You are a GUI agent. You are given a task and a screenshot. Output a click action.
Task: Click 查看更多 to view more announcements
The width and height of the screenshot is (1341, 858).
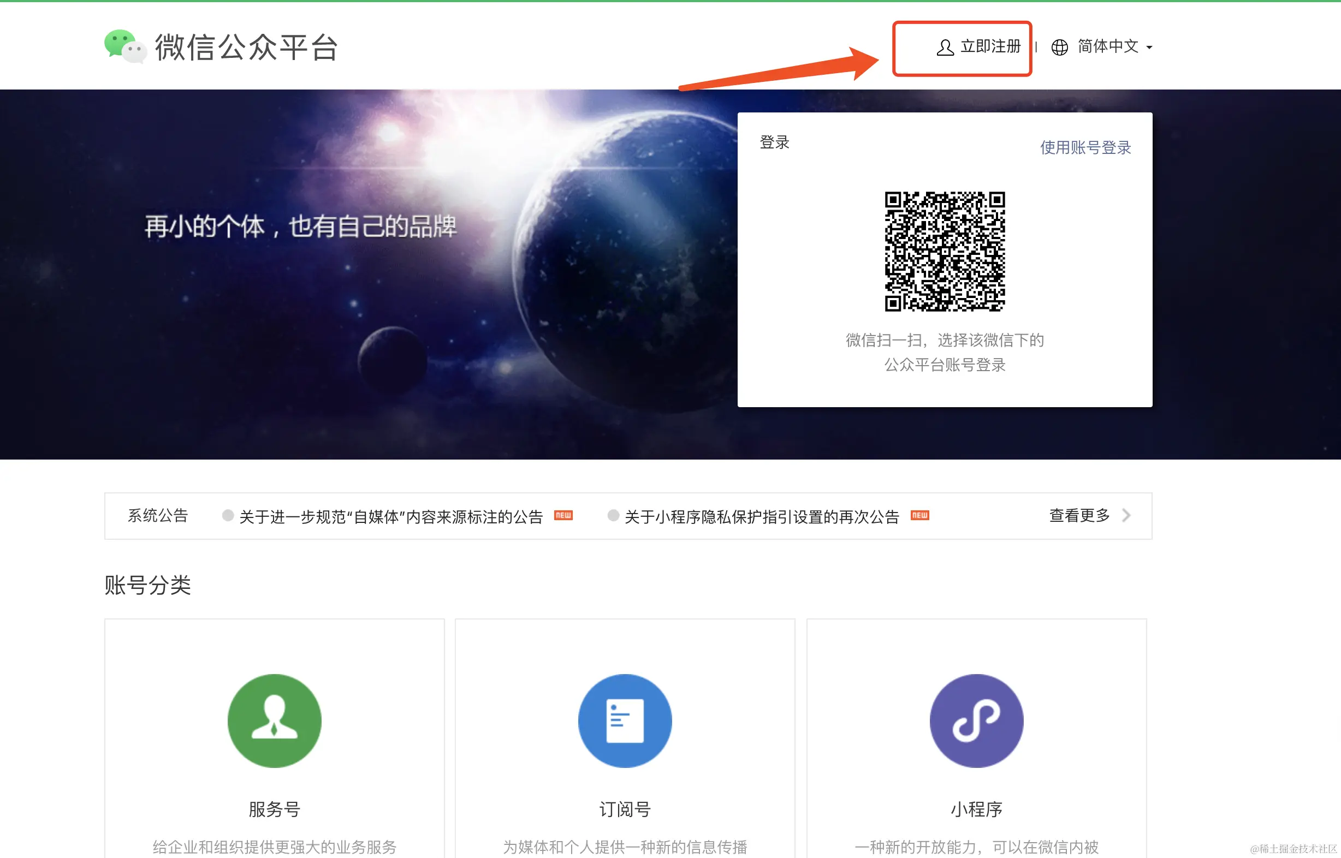point(1079,515)
